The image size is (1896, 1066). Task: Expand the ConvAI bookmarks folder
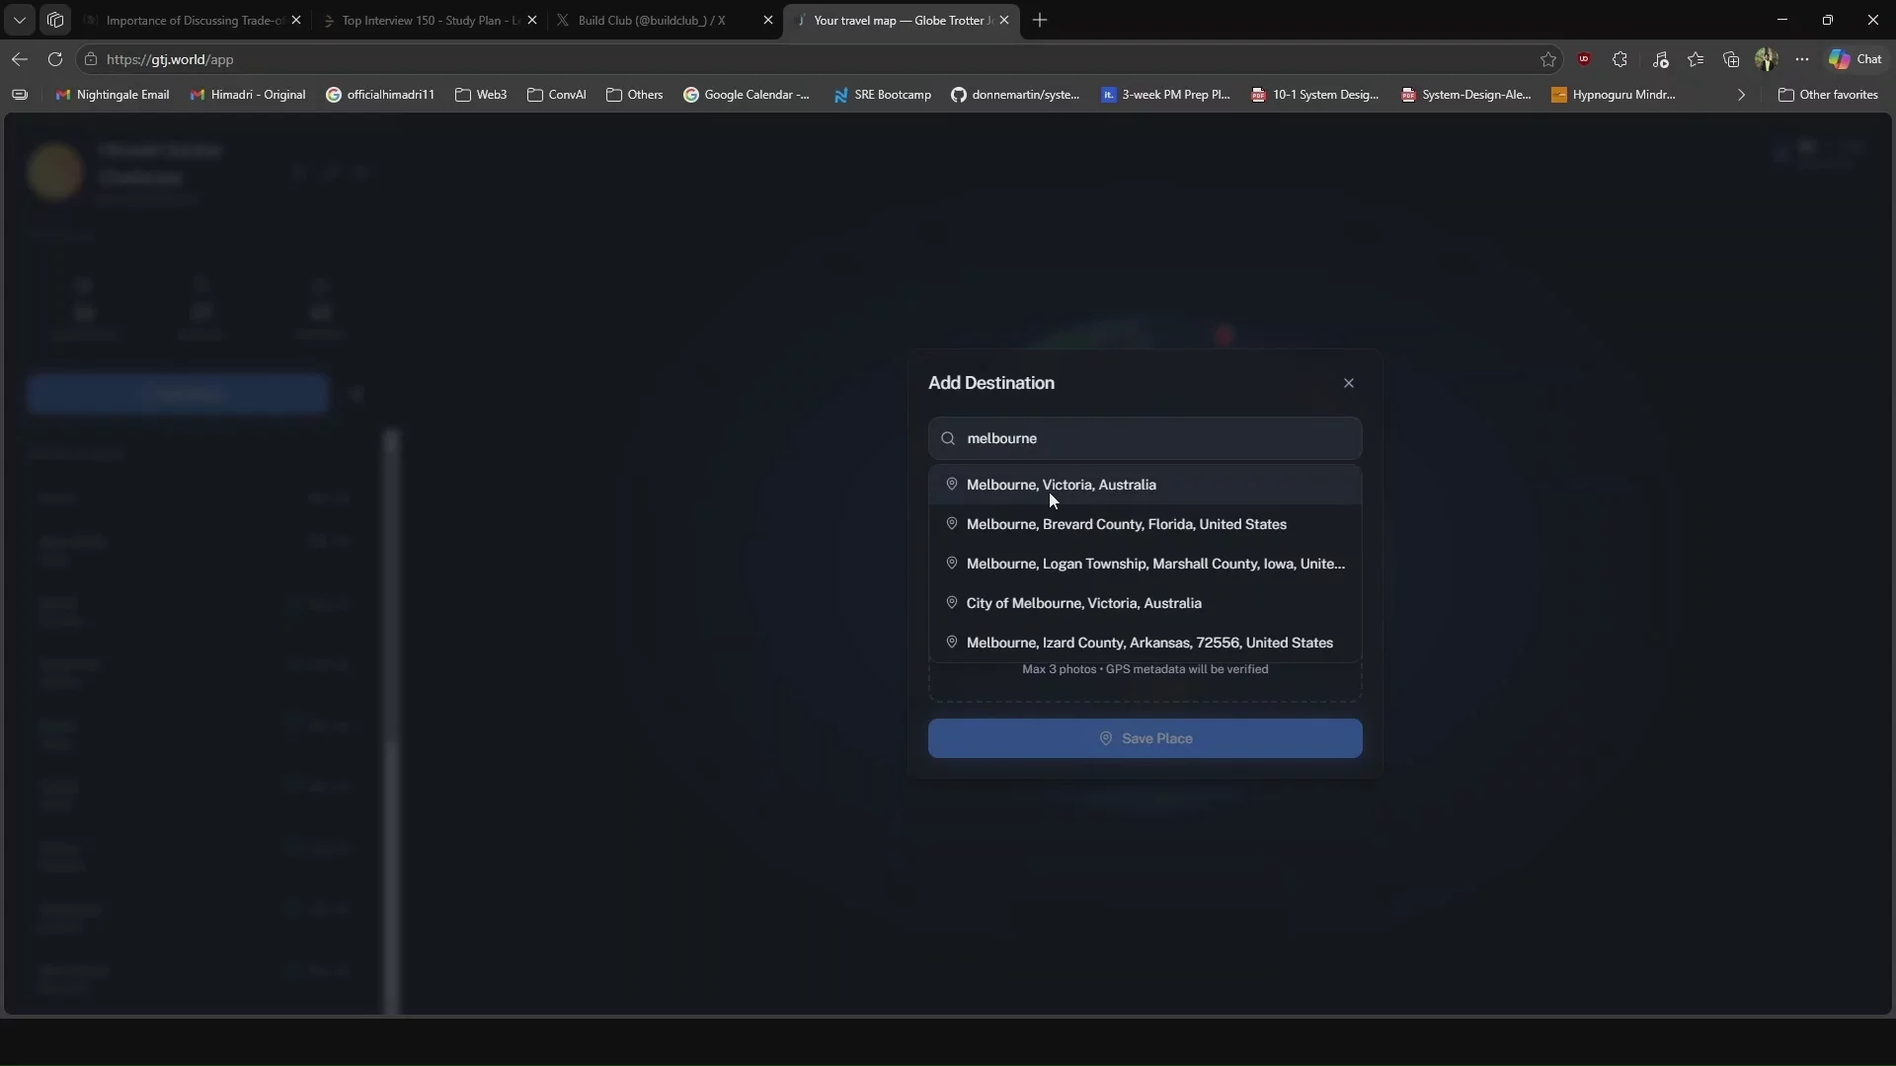[x=557, y=95]
